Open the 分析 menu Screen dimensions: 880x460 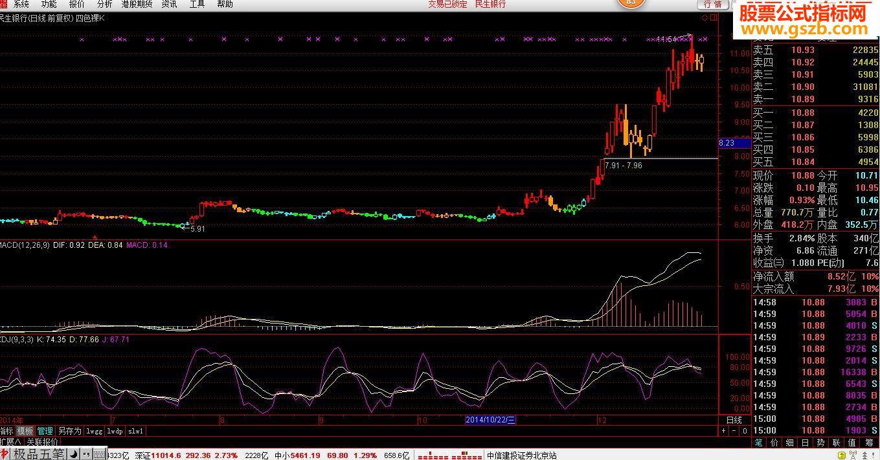pyautogui.click(x=104, y=4)
